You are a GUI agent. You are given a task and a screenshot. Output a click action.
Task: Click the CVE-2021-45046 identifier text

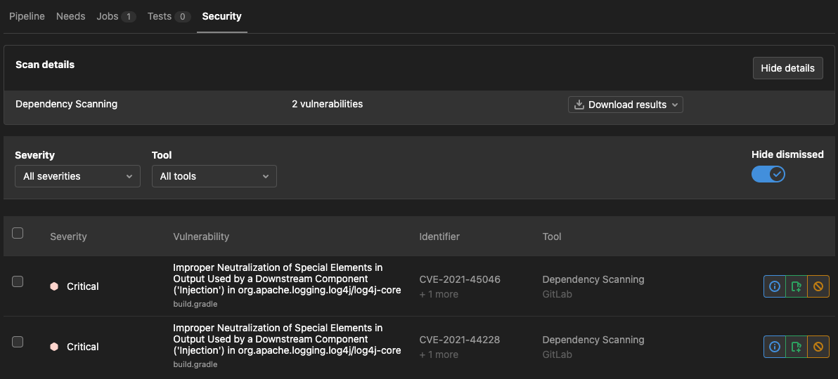(x=460, y=279)
